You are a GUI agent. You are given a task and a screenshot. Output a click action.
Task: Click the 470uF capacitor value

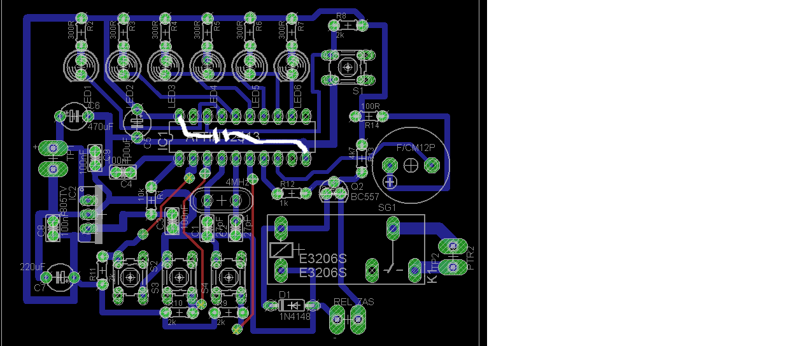coord(101,127)
